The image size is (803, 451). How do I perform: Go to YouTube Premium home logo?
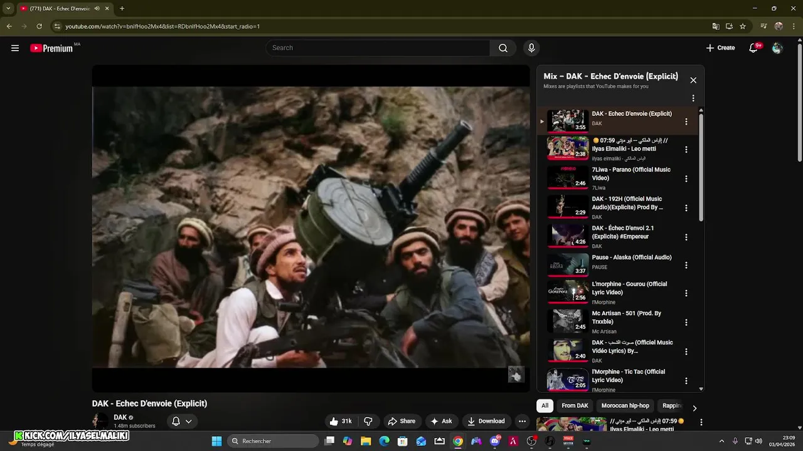point(52,48)
